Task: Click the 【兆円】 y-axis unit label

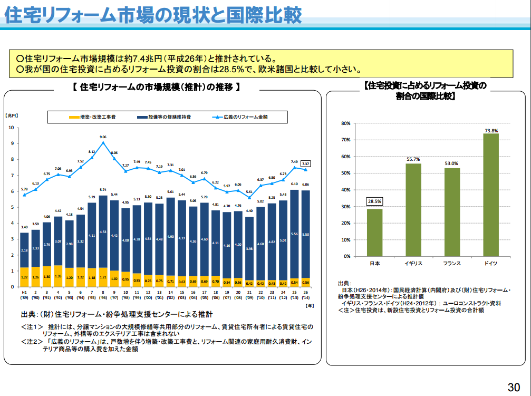Action: tap(13, 114)
